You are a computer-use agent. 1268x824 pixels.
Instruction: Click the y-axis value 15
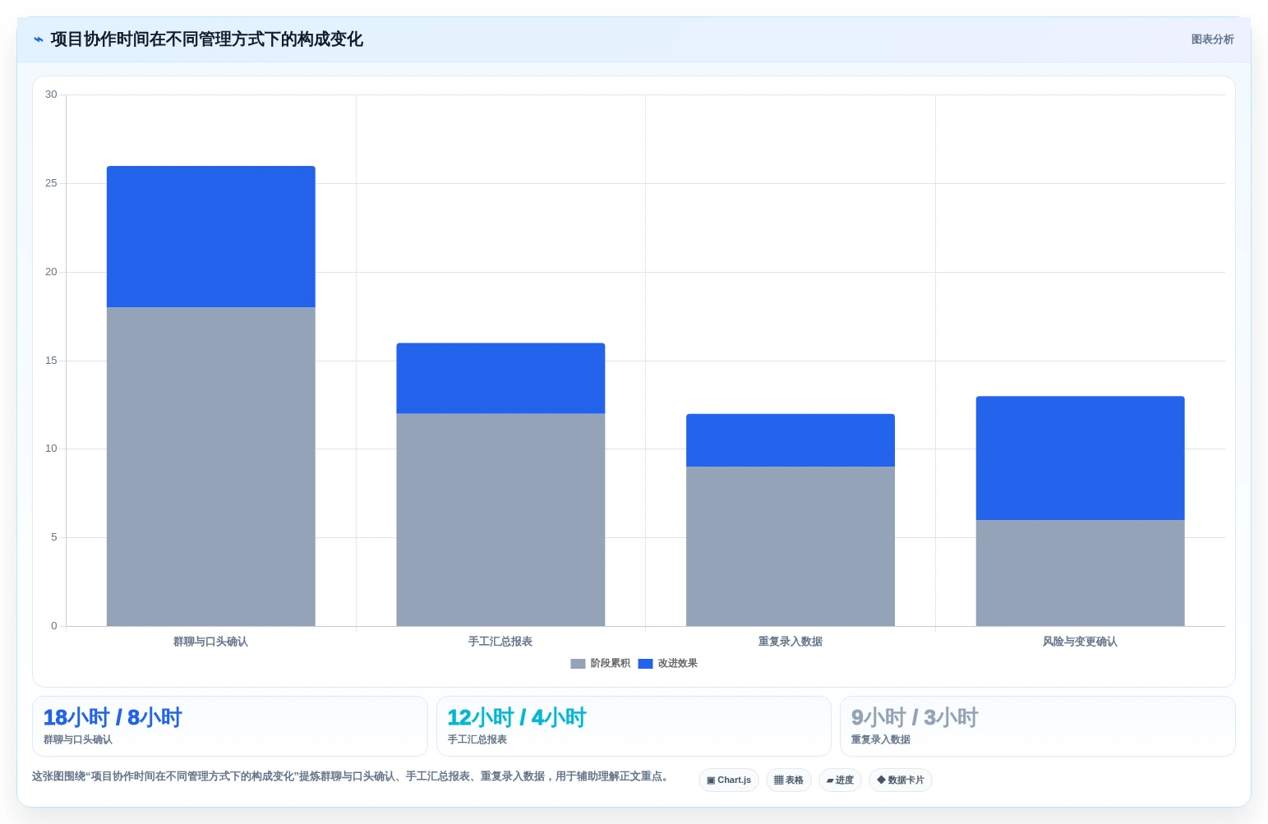51,361
